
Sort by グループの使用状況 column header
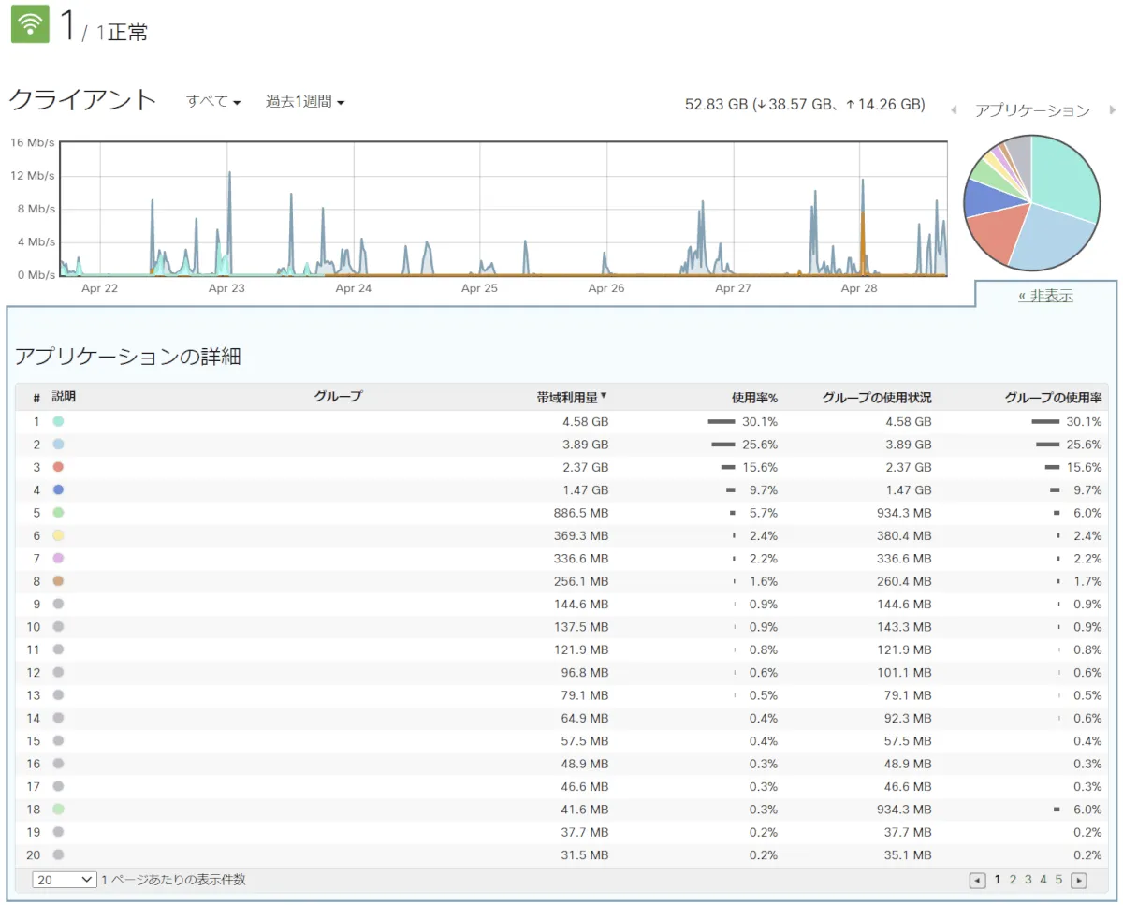click(x=877, y=397)
